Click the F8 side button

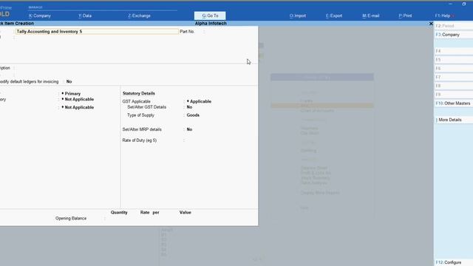point(453,86)
